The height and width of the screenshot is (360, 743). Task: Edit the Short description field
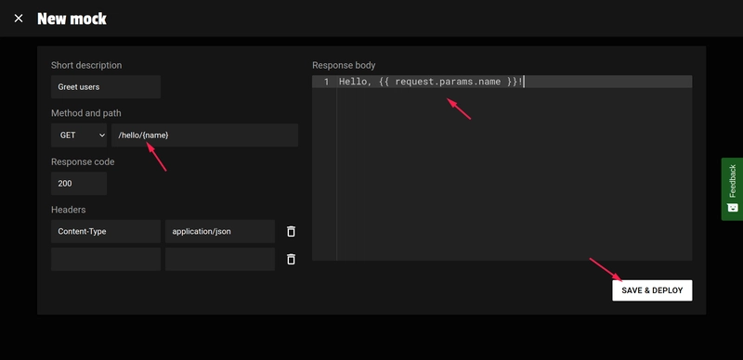tap(106, 86)
